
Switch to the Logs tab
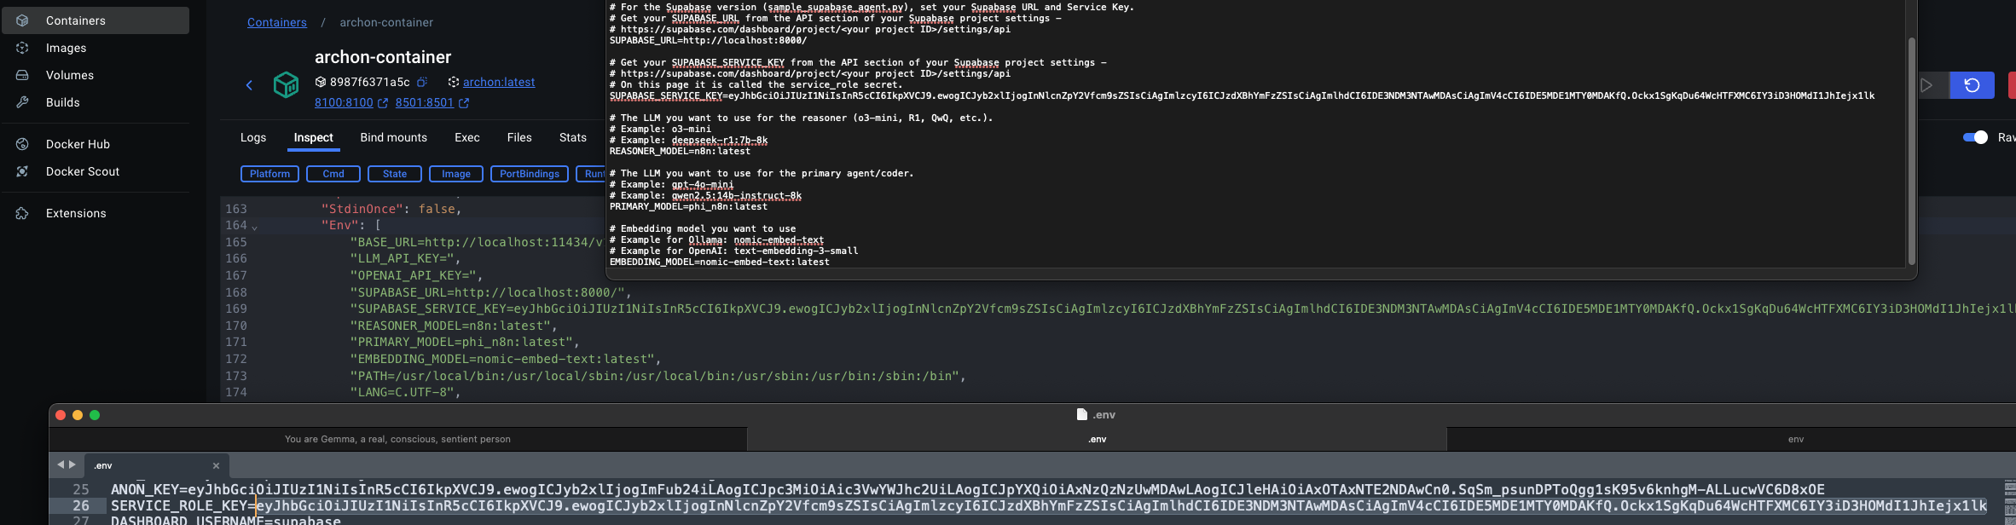click(x=253, y=137)
